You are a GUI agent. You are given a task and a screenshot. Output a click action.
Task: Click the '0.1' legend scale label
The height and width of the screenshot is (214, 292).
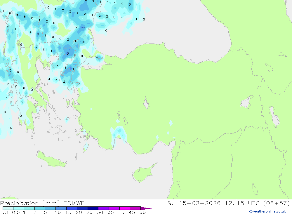5,212
